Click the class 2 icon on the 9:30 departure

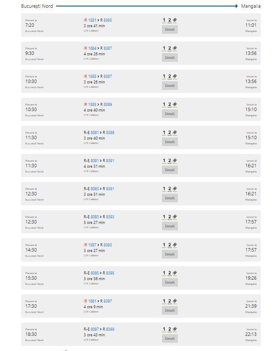170,48
